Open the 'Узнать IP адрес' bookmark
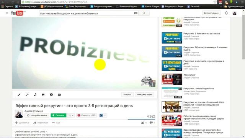Viewport: 245px width, 138px height. click(x=150, y=7)
